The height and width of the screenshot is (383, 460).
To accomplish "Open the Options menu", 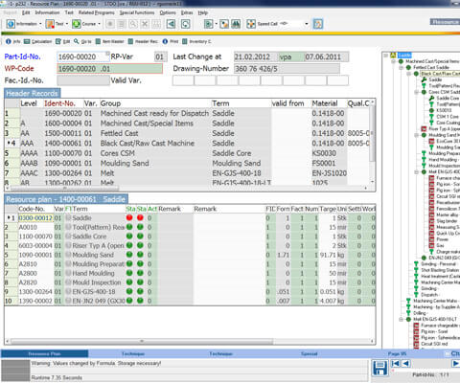I will [x=168, y=12].
